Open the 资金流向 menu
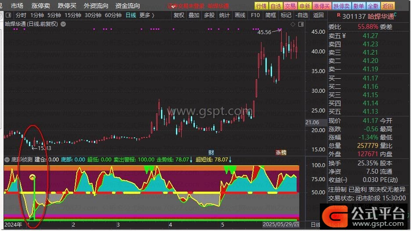The image size is (412, 231). (128, 6)
